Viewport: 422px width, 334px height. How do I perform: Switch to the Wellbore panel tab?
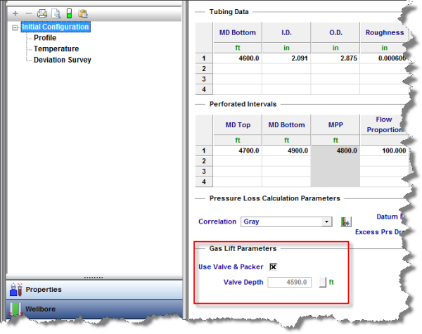click(42, 309)
